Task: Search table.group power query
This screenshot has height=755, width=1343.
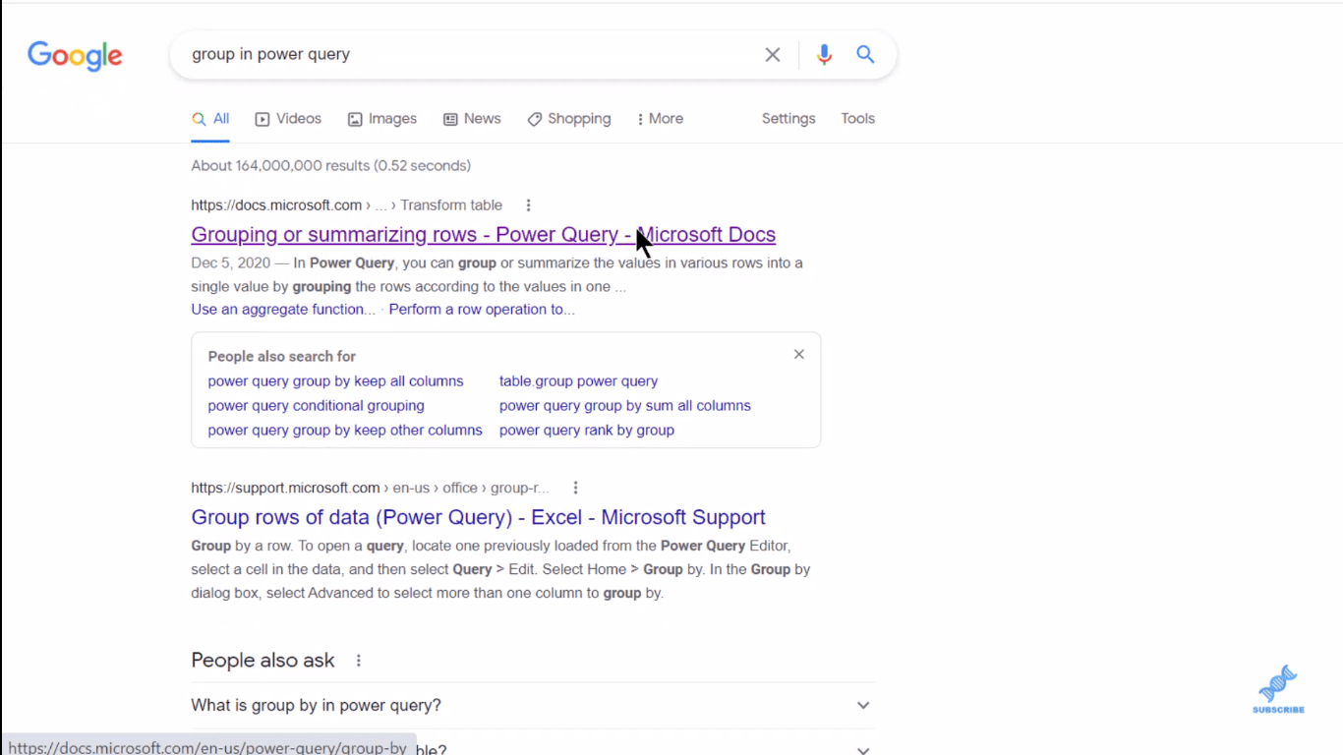Action: pos(578,381)
